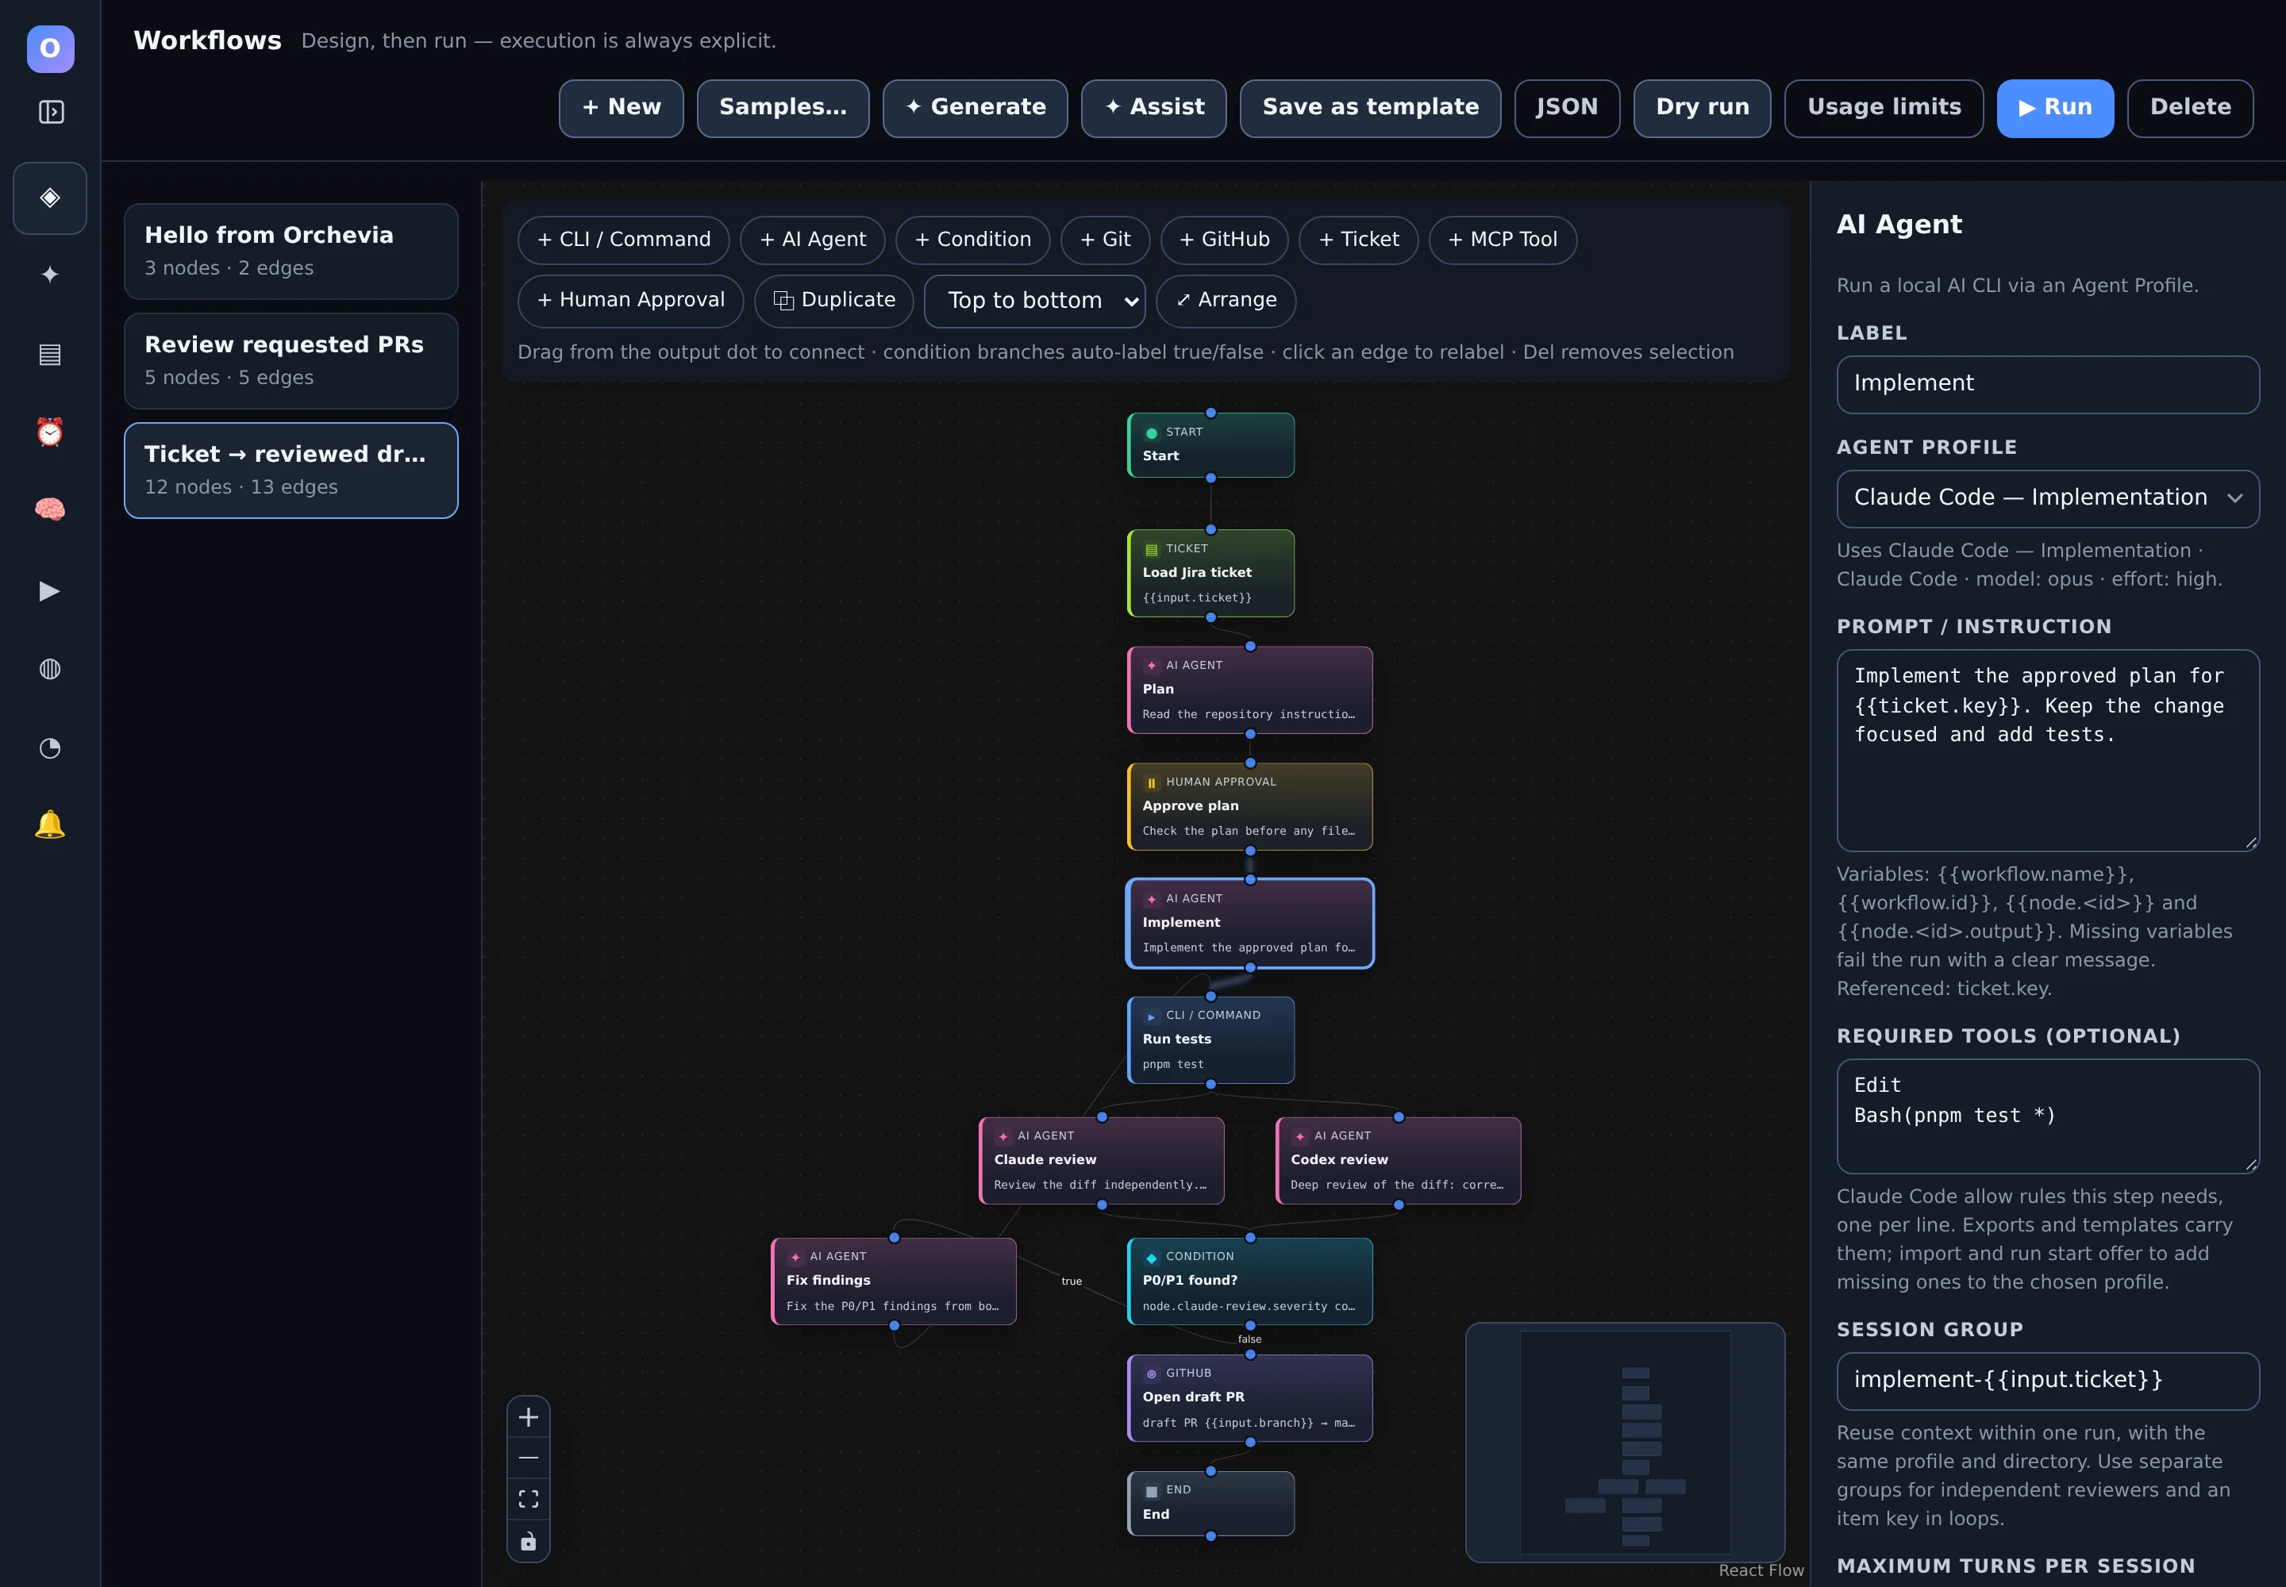Select Review requested PRs workflow

tap(291, 361)
